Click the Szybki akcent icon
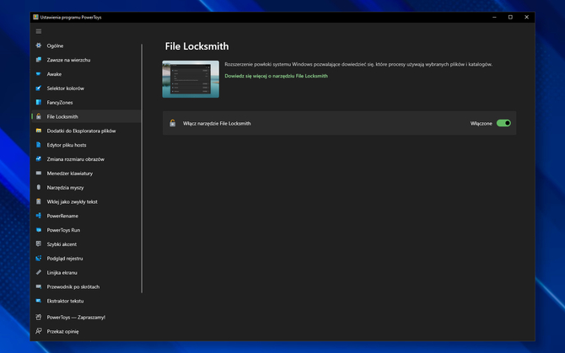 coord(39,244)
